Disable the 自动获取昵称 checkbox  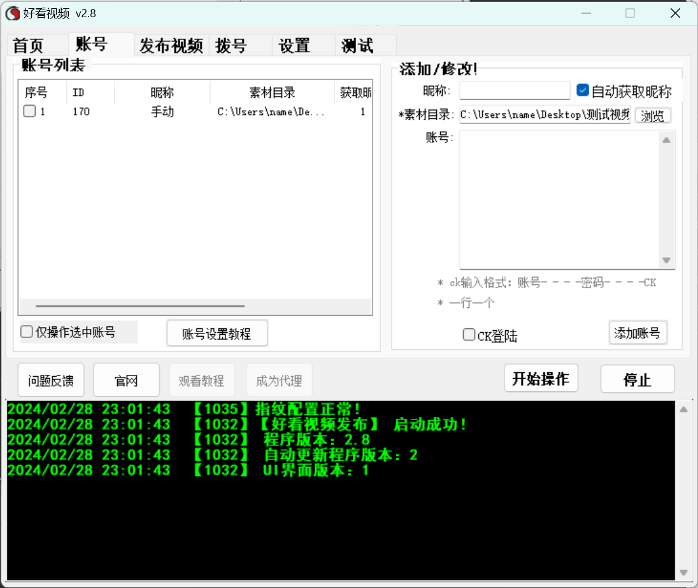coord(583,90)
